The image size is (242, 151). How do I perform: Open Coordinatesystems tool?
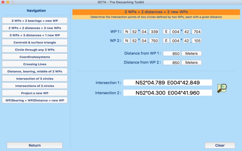35,57
